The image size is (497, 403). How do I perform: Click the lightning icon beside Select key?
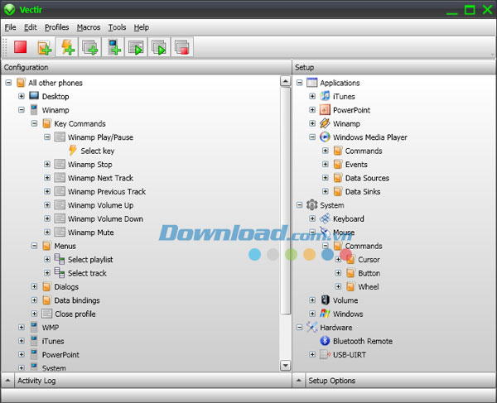[72, 151]
